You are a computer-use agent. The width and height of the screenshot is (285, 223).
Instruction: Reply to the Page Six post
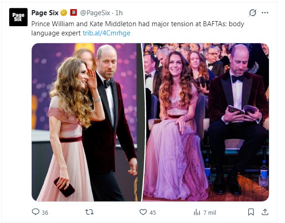[35, 212]
